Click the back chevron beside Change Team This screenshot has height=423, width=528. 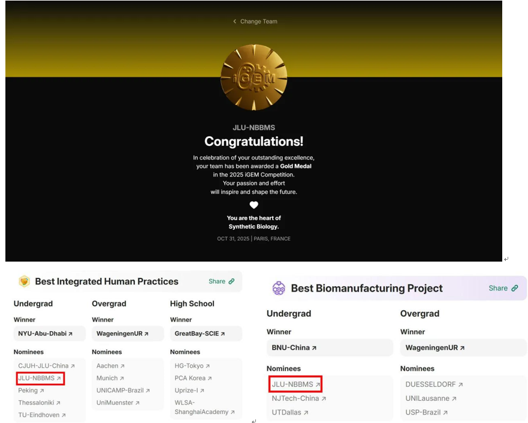235,22
